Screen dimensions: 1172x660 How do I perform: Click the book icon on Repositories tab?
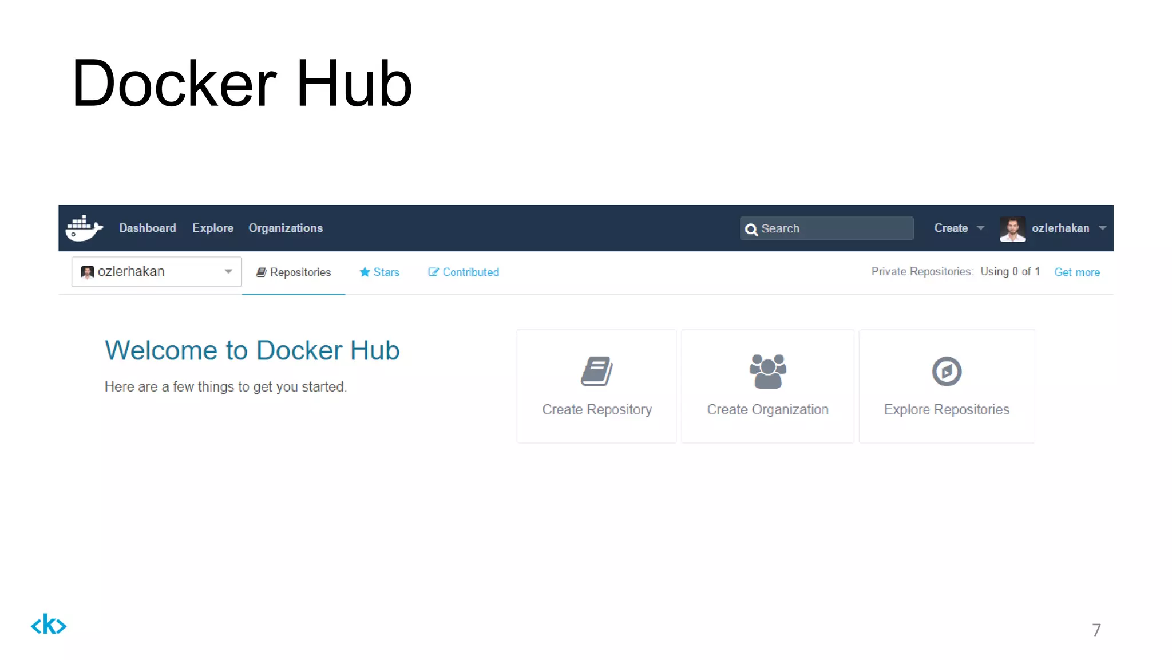(261, 272)
